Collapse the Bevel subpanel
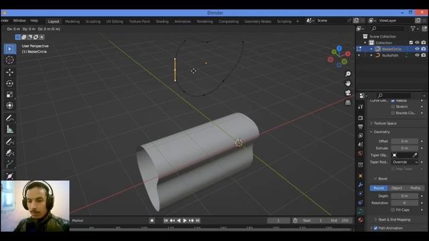This screenshot has height=241, width=429. (x=381, y=179)
